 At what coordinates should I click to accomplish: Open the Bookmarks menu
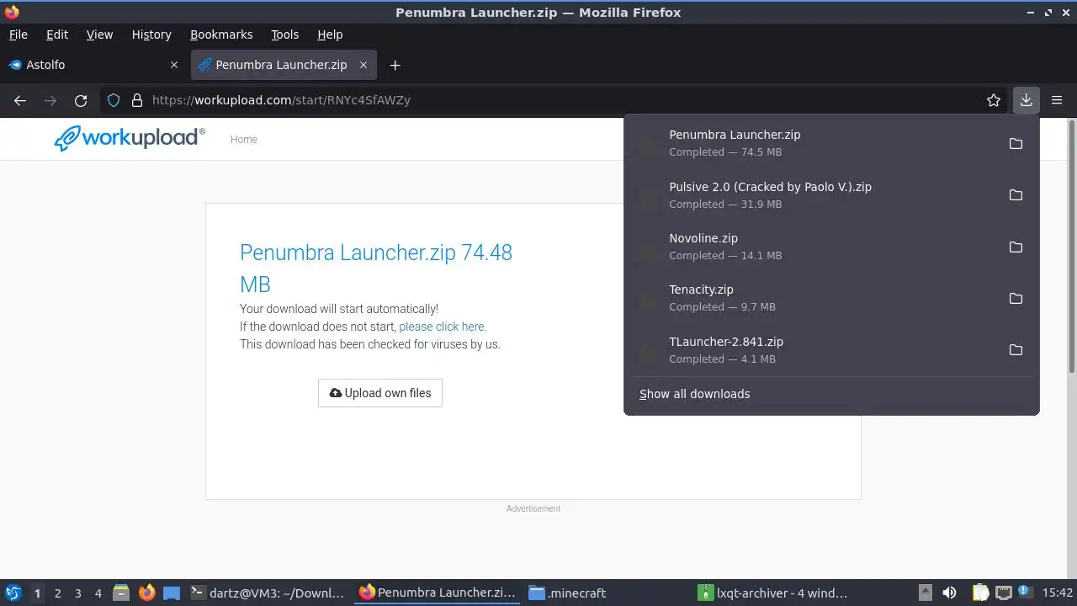[x=221, y=35]
